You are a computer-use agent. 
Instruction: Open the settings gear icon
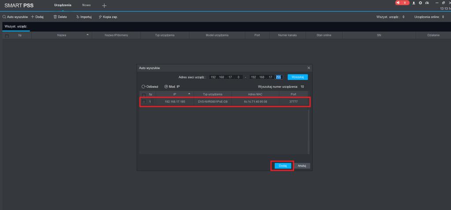420,3
